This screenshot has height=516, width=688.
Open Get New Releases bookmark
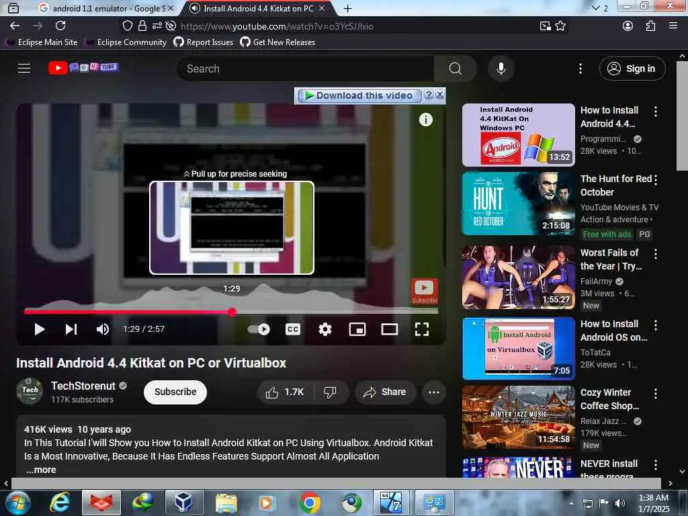pyautogui.click(x=277, y=42)
